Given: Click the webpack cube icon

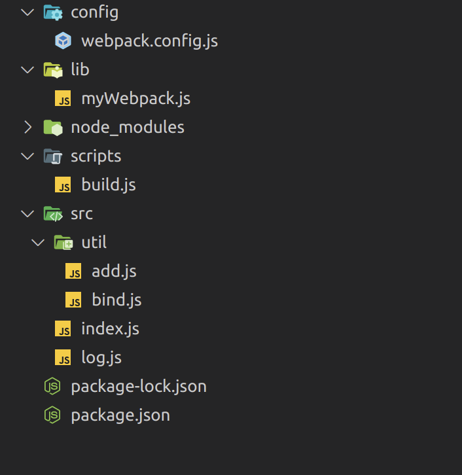Looking at the screenshot, I should (63, 41).
